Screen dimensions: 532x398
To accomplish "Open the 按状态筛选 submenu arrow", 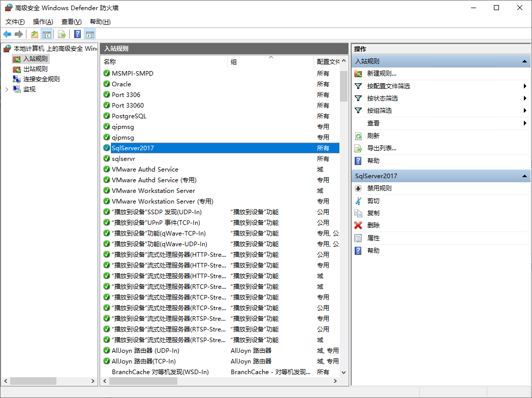I will click(x=525, y=98).
